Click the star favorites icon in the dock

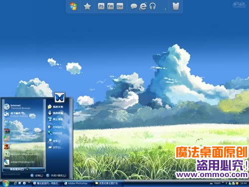click(87, 6)
